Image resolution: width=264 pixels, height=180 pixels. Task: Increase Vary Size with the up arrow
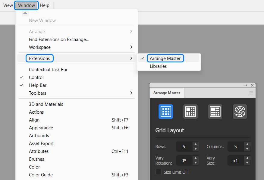(x=247, y=158)
